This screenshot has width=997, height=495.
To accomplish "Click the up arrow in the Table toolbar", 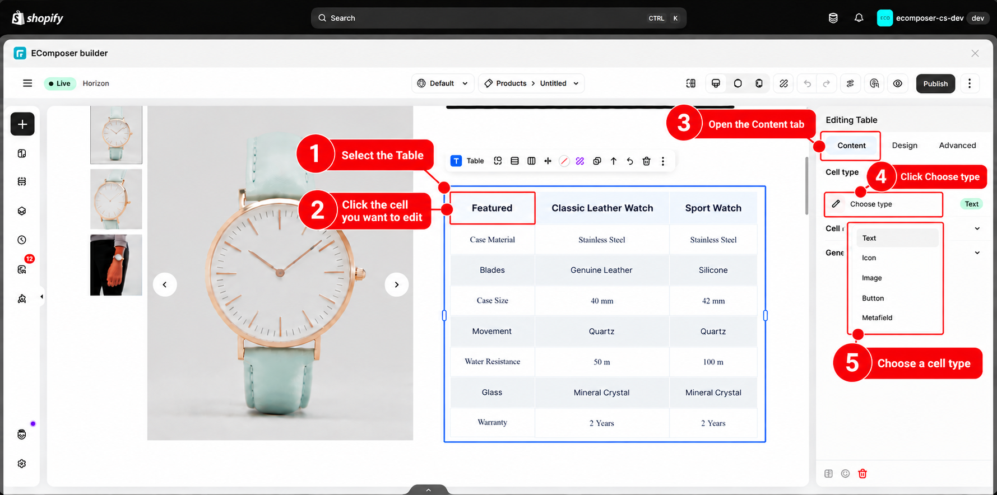I will coord(614,161).
